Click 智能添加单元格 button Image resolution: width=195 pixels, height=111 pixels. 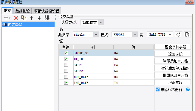173,61
